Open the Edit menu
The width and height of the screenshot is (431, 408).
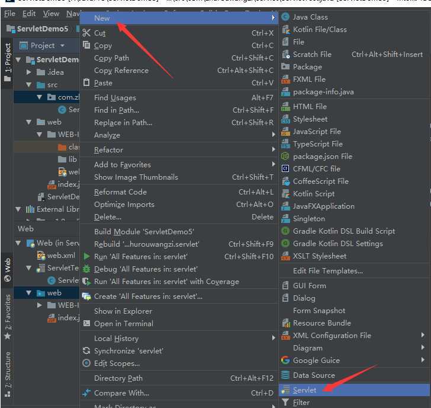click(x=29, y=14)
